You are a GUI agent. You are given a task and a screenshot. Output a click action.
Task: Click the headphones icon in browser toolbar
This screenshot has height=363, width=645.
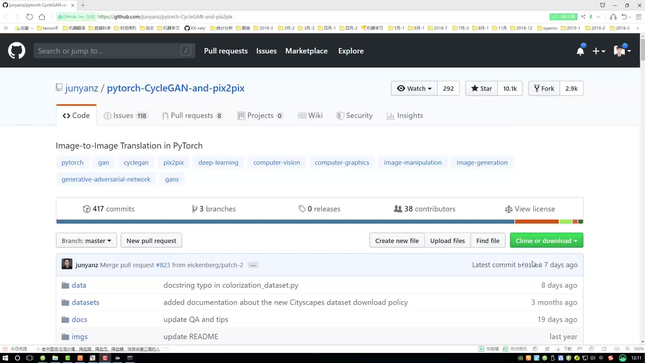(x=613, y=16)
